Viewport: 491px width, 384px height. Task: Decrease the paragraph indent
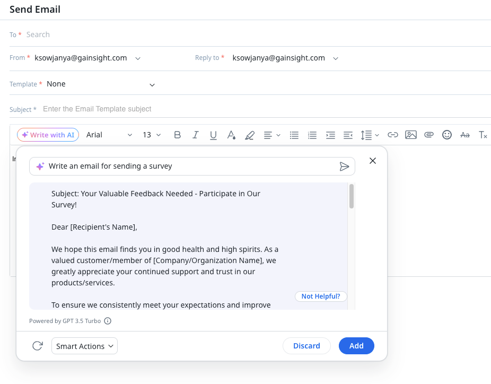coord(348,135)
